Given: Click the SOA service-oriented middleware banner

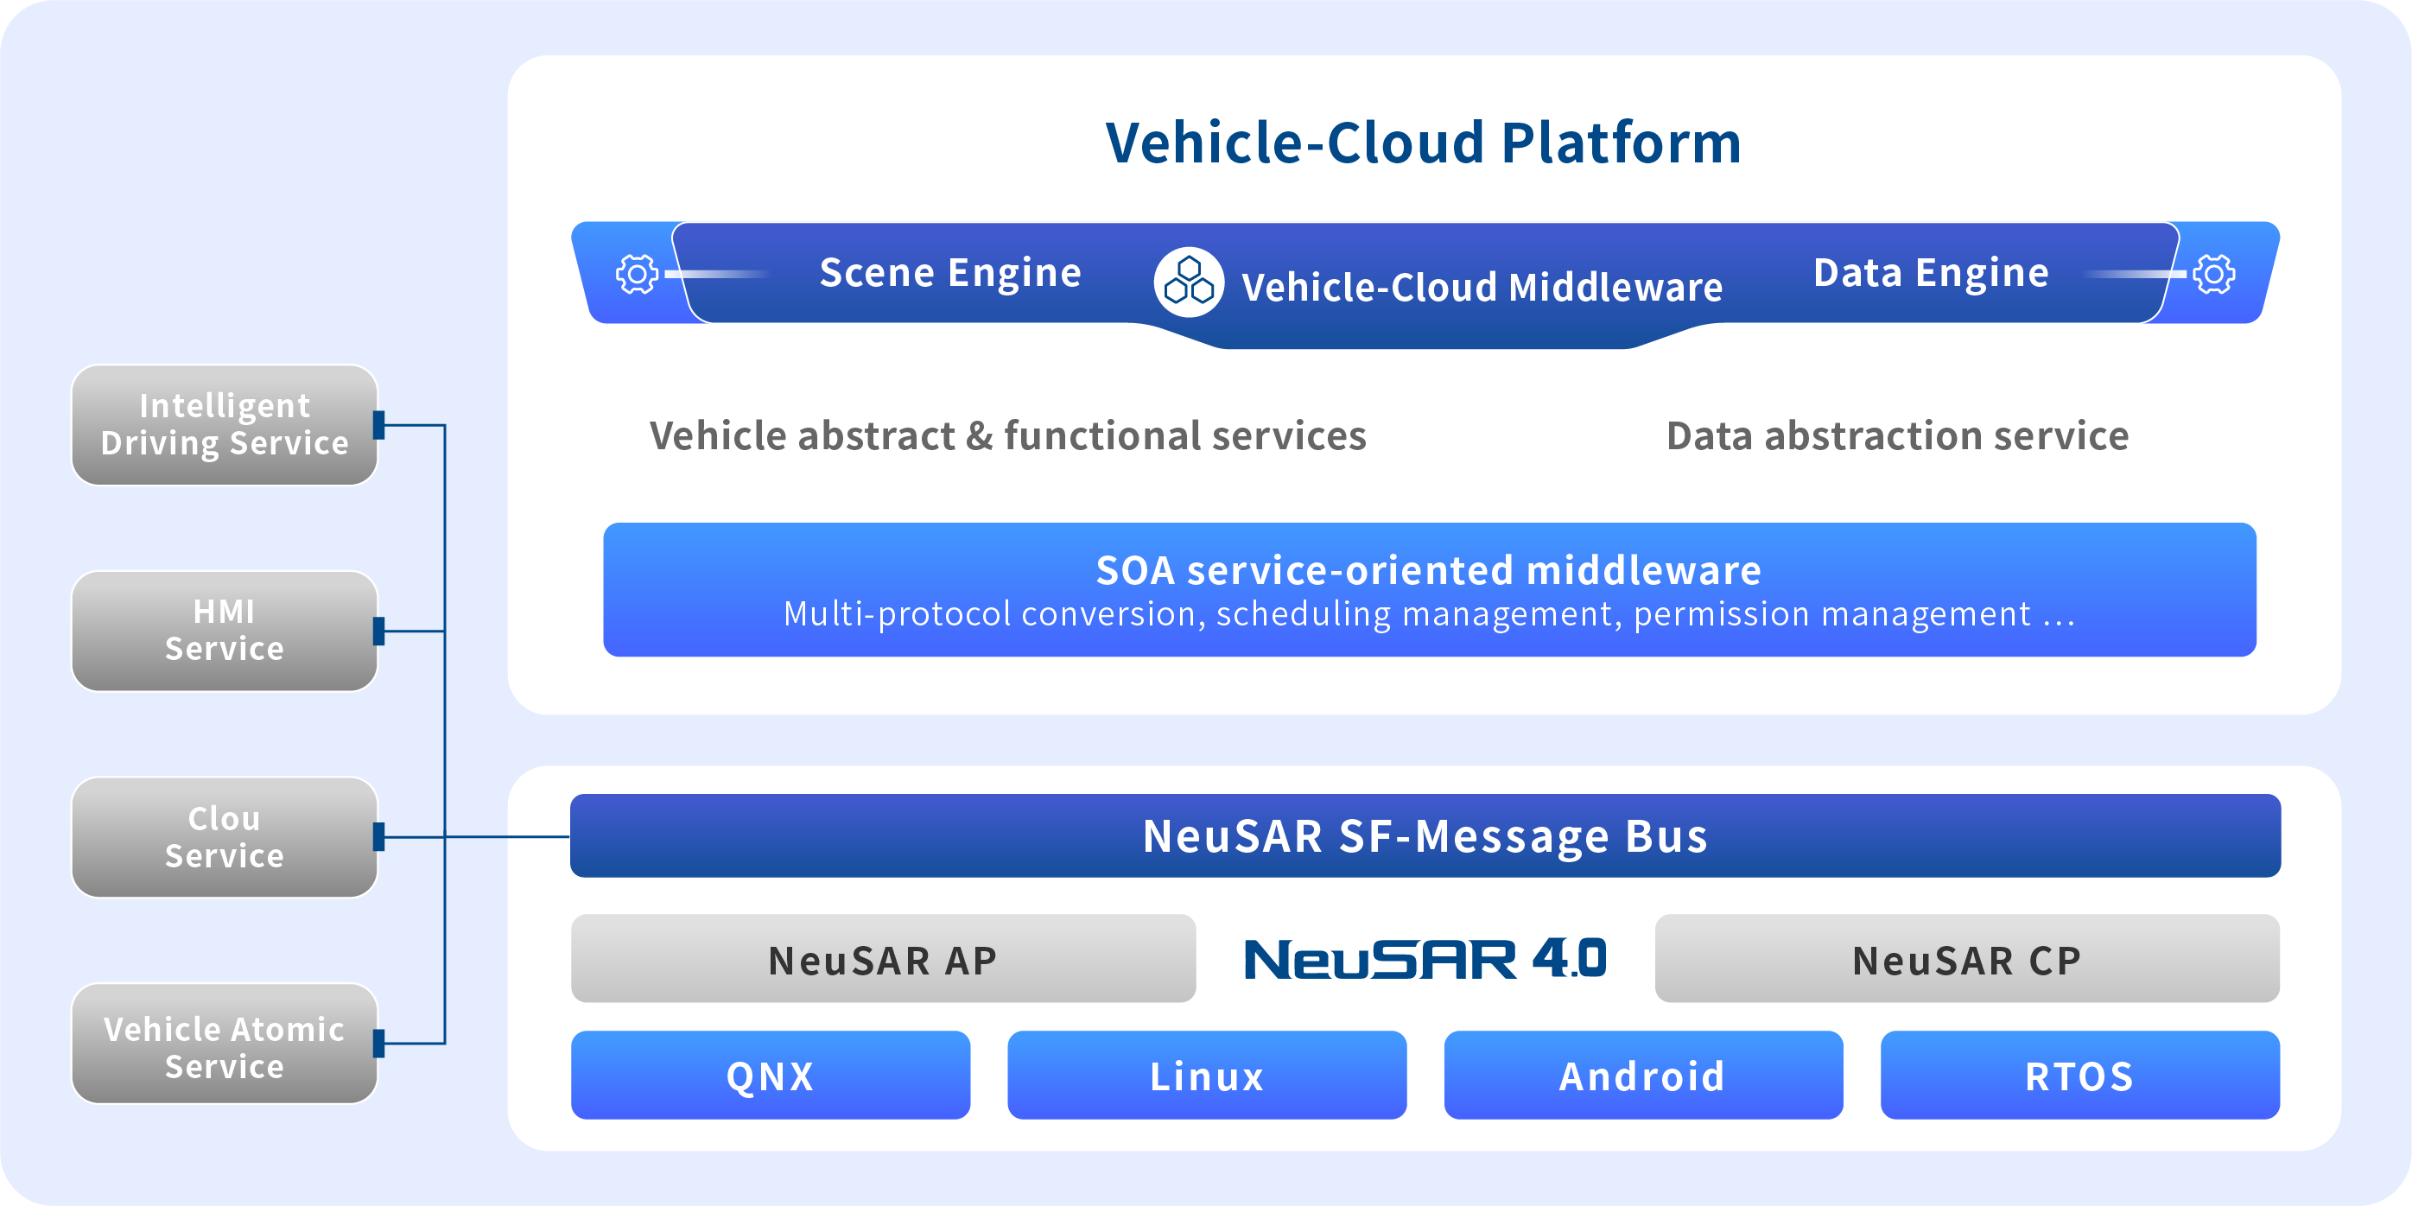Looking at the screenshot, I should pyautogui.click(x=1429, y=589).
